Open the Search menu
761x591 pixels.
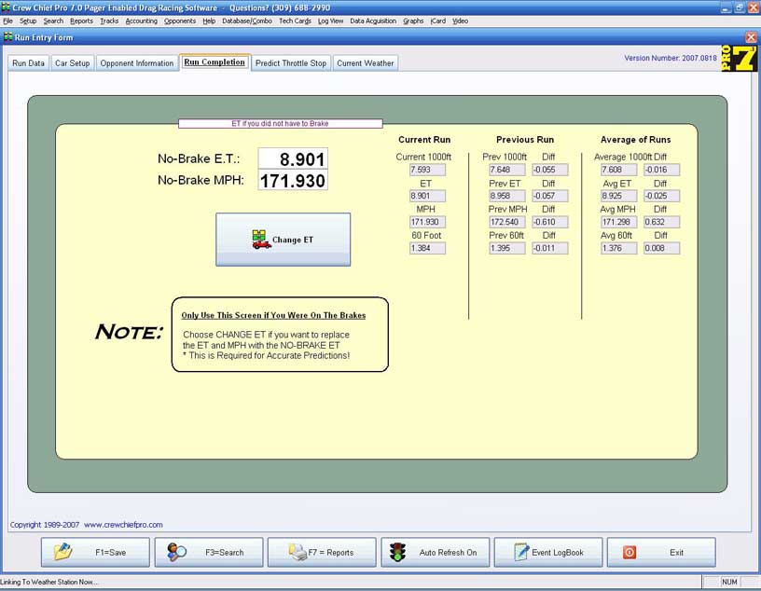53,21
